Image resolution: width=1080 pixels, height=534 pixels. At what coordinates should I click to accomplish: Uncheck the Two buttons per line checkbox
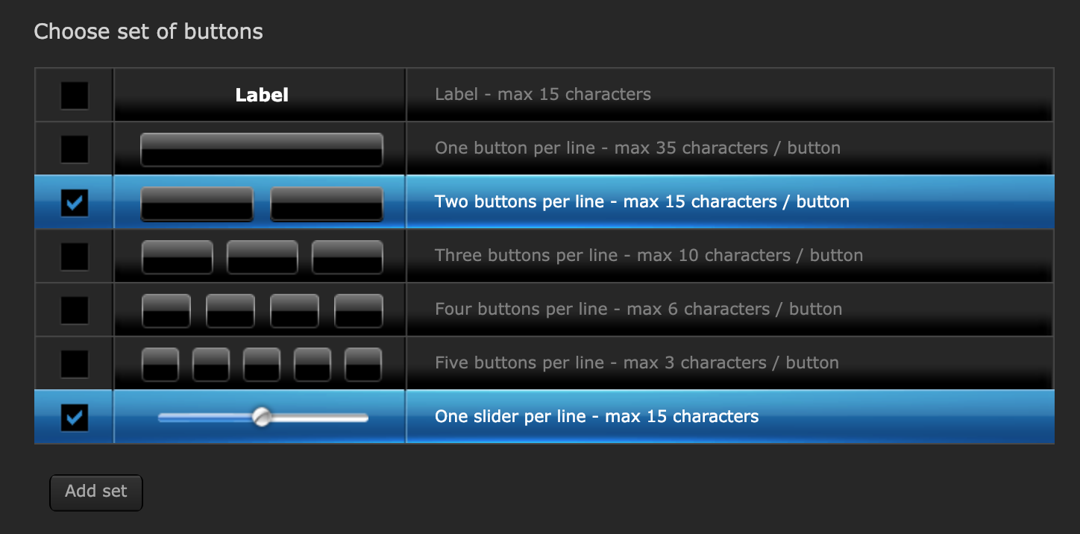tap(75, 203)
